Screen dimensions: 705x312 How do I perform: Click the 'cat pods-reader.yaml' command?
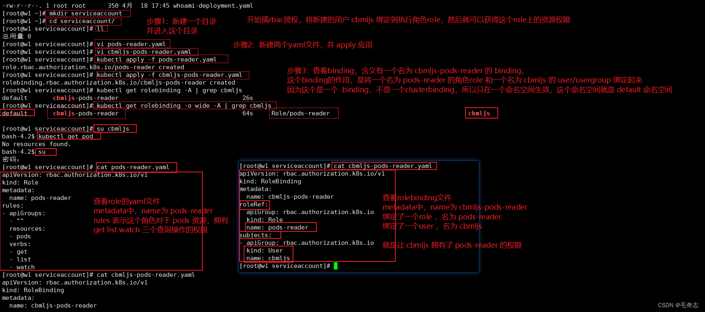(x=133, y=167)
